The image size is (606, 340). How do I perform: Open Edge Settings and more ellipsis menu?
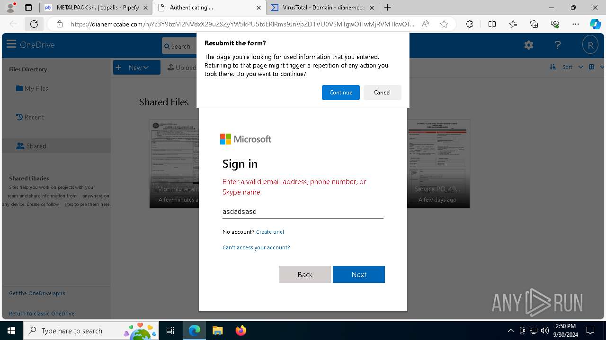coord(576,24)
